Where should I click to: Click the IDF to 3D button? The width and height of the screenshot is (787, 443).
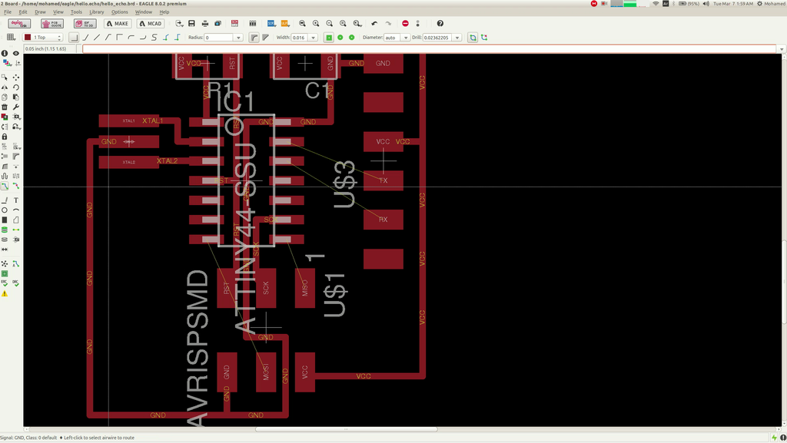coord(85,24)
